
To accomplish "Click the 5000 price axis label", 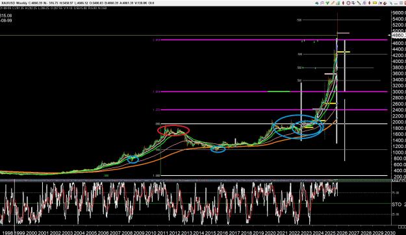I will [400, 31].
